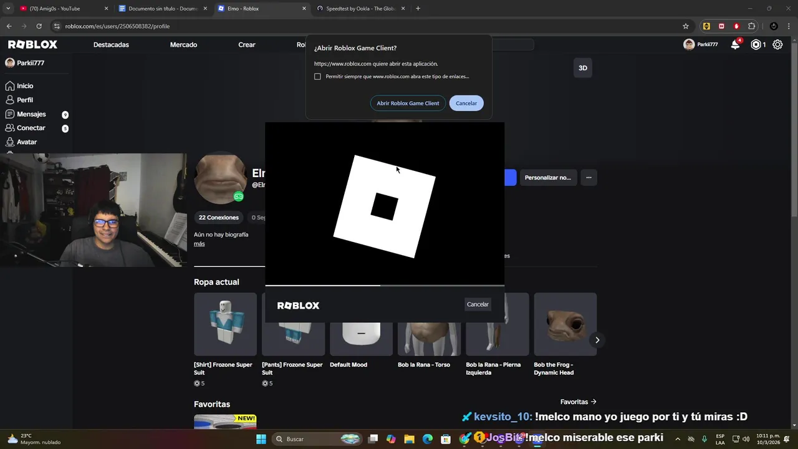
Task: Open Conectar in the sidebar
Action: pos(31,128)
